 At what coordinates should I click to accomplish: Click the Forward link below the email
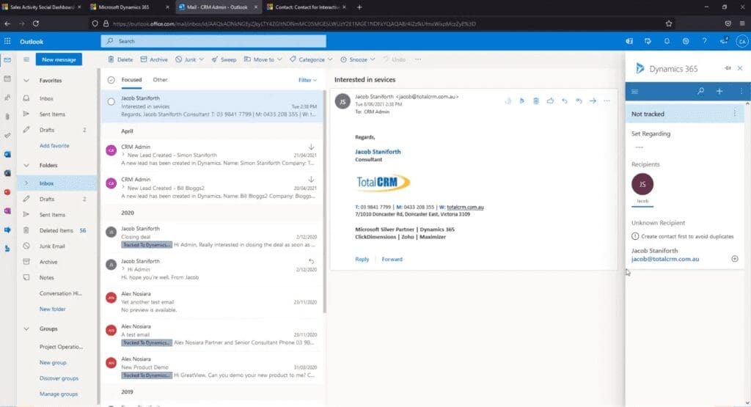(392, 259)
